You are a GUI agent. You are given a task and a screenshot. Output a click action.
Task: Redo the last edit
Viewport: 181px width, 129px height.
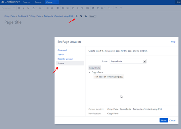(121, 8)
